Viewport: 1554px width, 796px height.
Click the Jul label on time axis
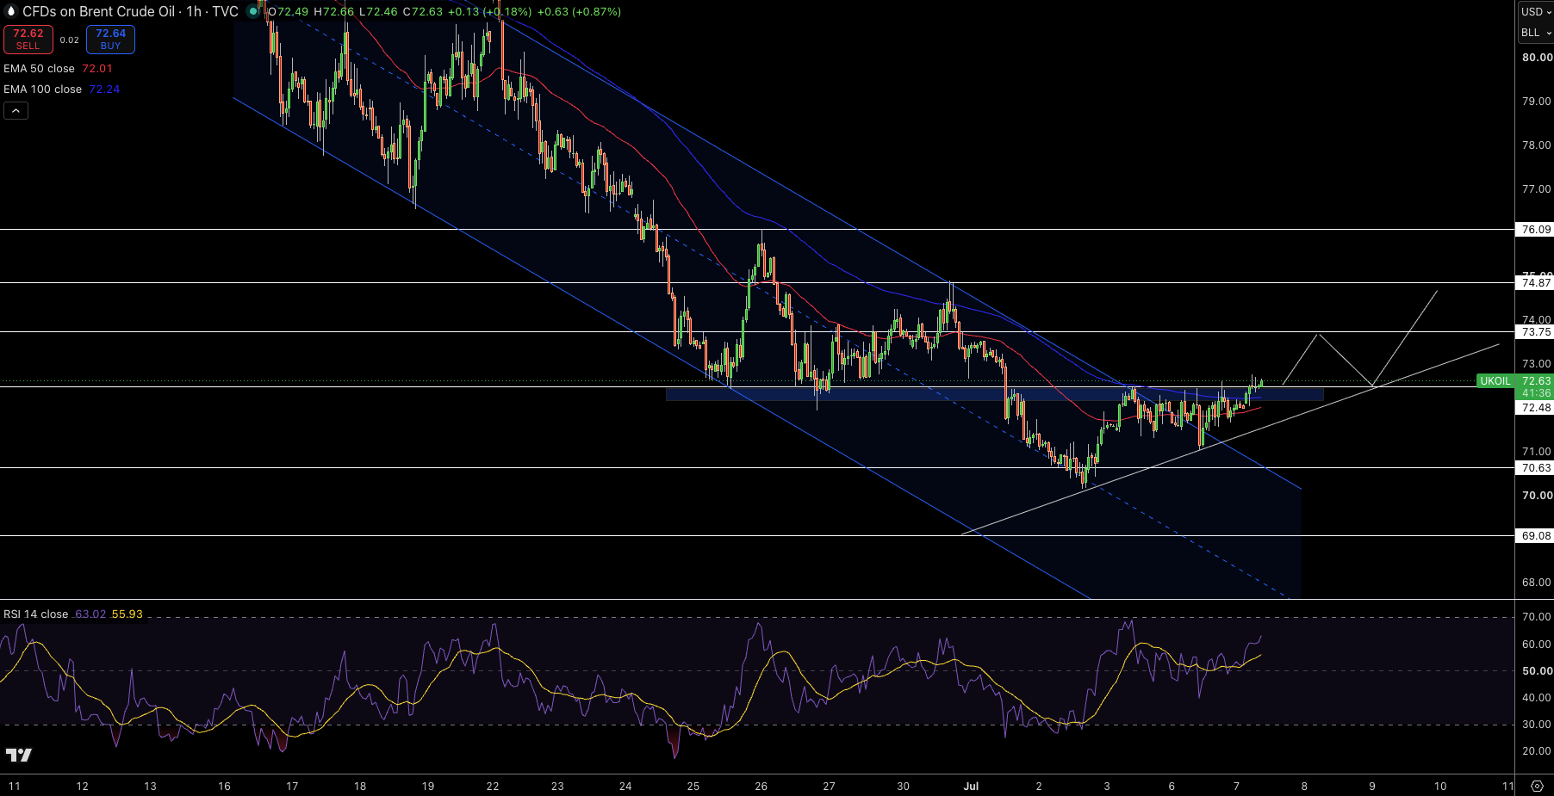(971, 786)
